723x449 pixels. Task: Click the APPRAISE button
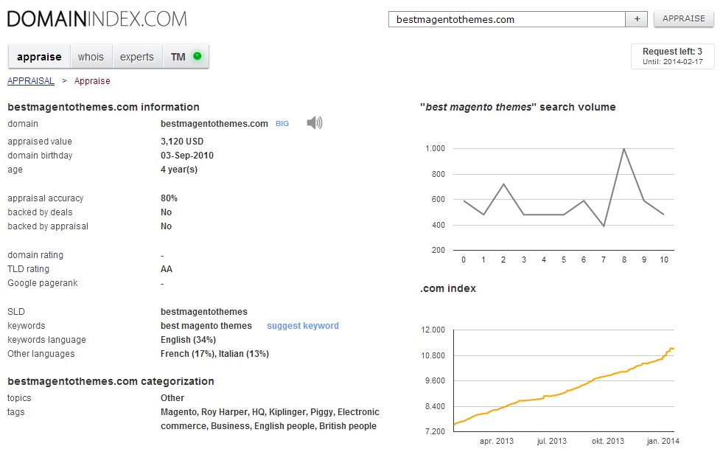tap(684, 18)
